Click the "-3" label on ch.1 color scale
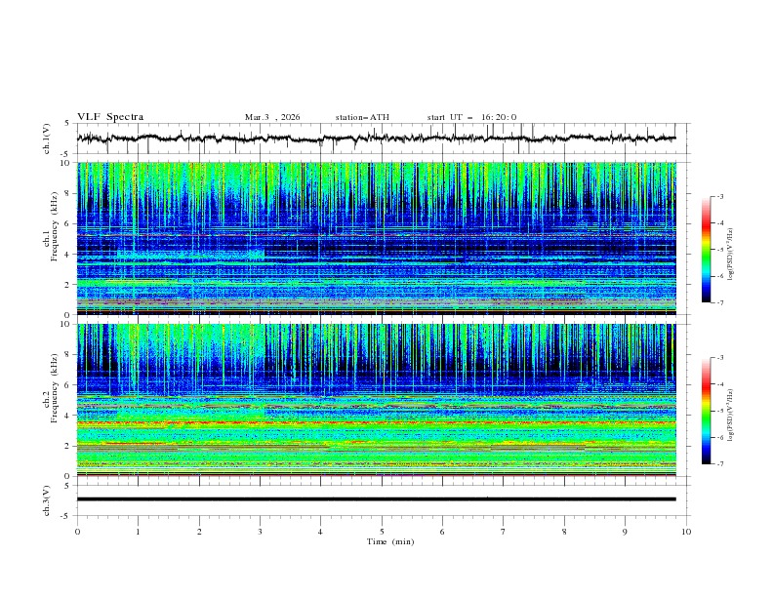The height and width of the screenshot is (597, 773). [x=720, y=196]
